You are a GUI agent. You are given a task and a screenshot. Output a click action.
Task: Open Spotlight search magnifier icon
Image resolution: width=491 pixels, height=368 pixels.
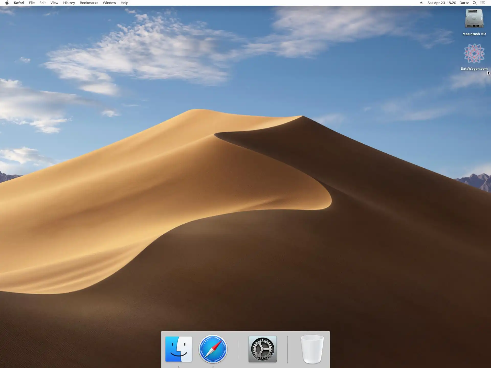point(474,3)
